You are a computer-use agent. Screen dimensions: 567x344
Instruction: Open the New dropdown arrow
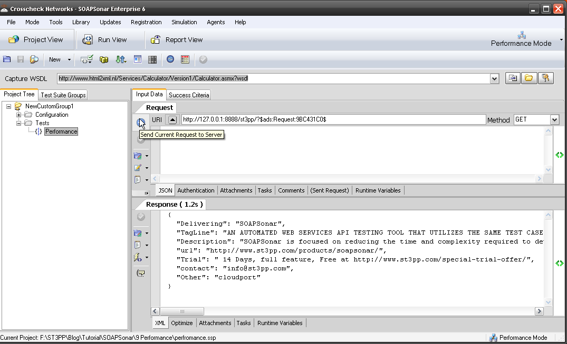69,59
